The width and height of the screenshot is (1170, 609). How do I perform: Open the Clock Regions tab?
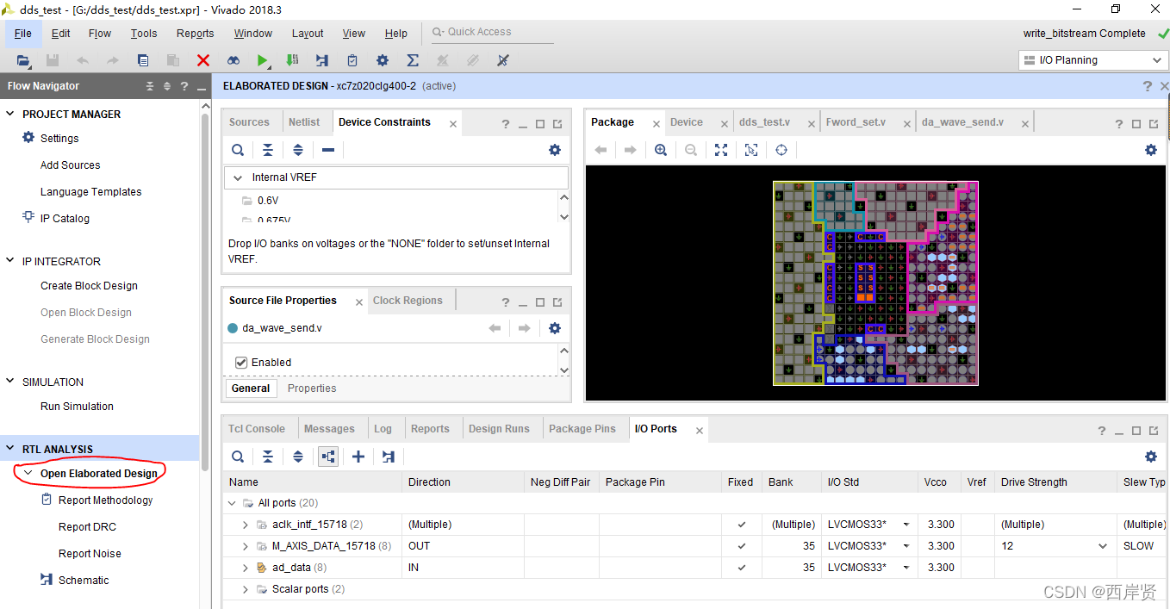(x=408, y=301)
